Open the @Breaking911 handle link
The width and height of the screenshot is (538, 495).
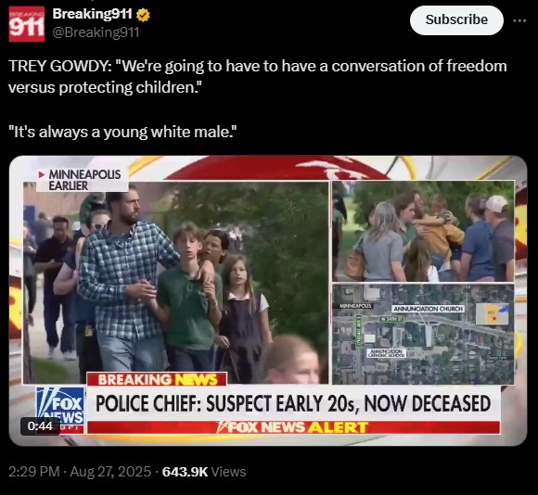point(96,32)
